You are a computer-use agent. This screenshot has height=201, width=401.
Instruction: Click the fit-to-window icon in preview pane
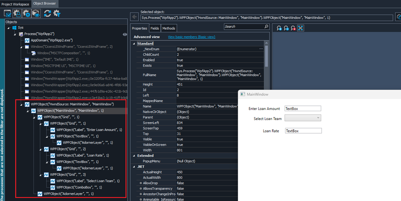click(x=301, y=28)
